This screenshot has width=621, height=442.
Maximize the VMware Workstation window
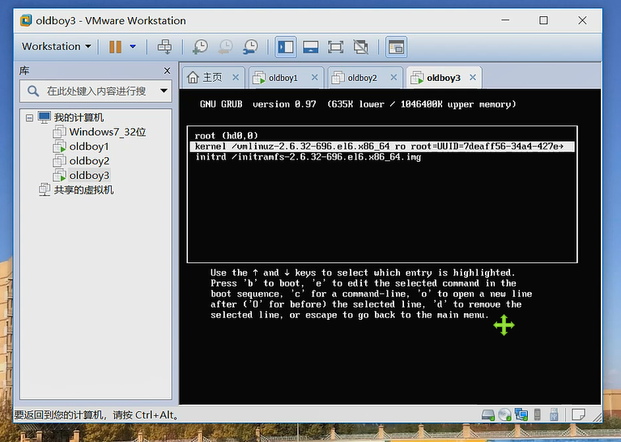pyautogui.click(x=544, y=20)
